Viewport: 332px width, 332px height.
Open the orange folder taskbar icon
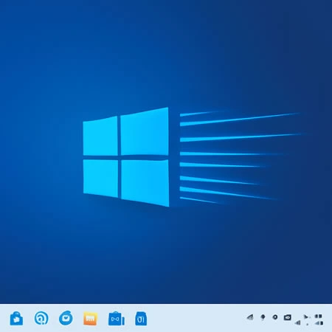(90, 318)
